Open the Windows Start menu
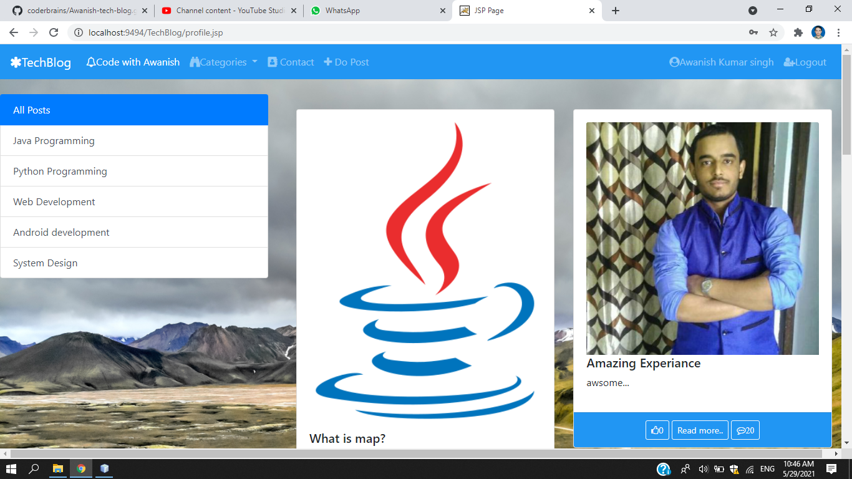852x479 pixels. pyautogui.click(x=12, y=468)
